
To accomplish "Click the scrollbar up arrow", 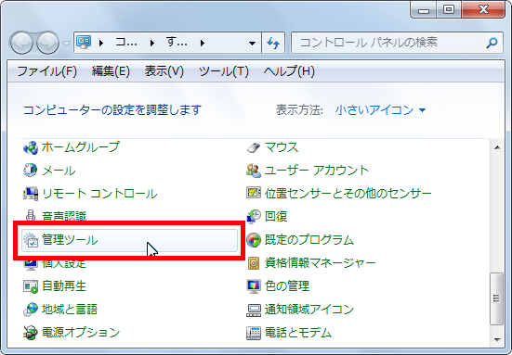I will tap(497, 148).
